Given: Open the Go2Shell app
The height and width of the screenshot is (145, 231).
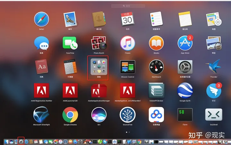Looking at the screenshot, I should (213, 115).
